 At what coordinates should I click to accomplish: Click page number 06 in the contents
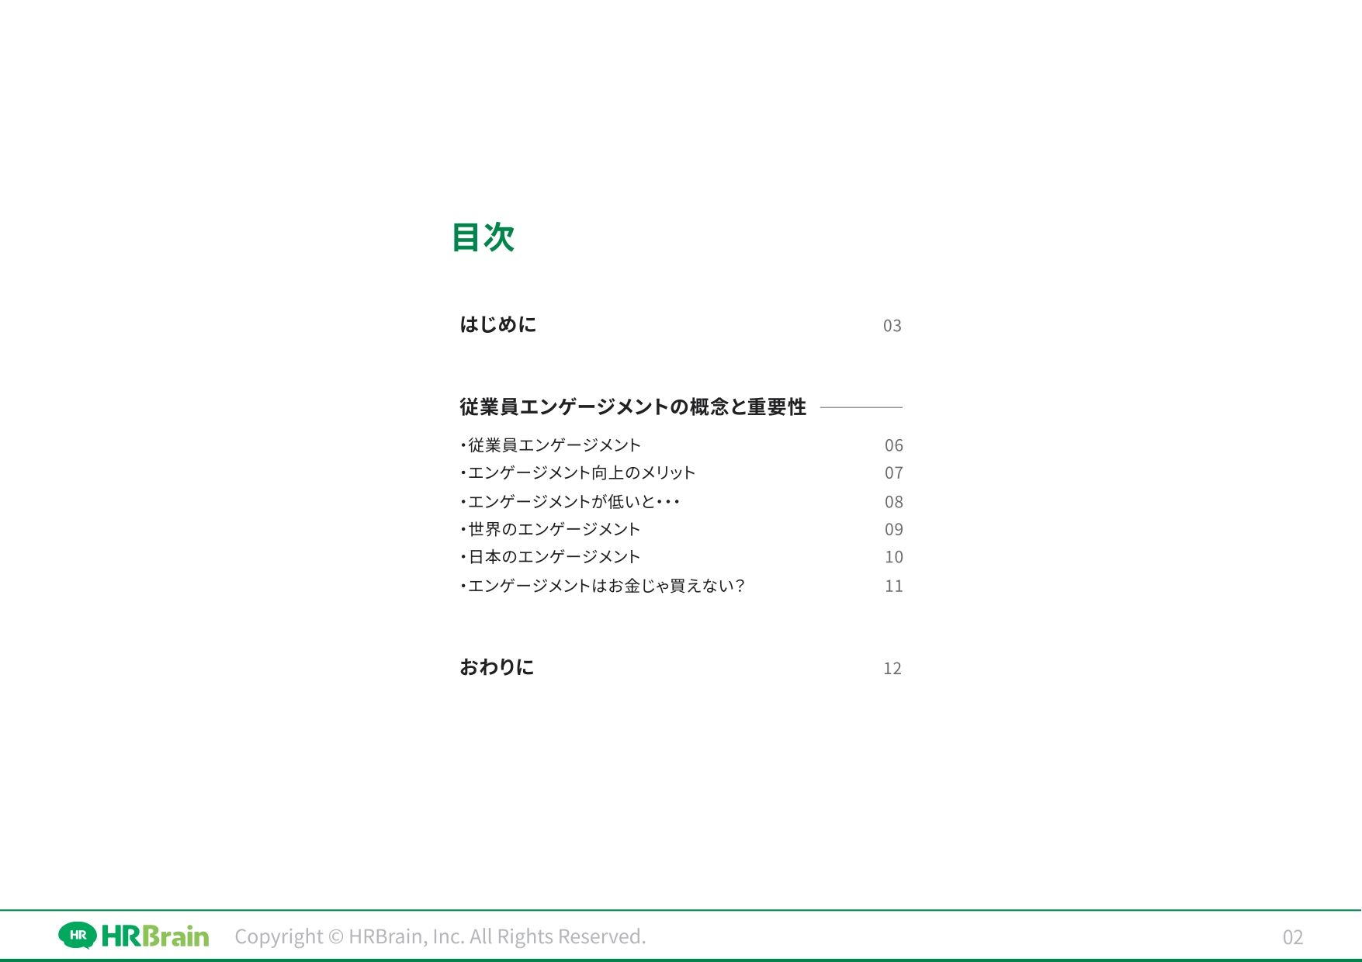[x=893, y=445]
